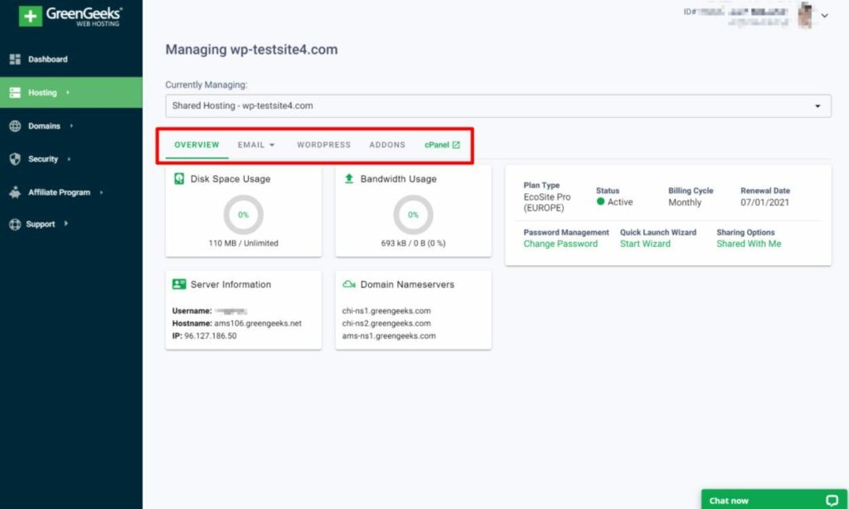
Task: Click the Shared With Me link
Action: (749, 245)
